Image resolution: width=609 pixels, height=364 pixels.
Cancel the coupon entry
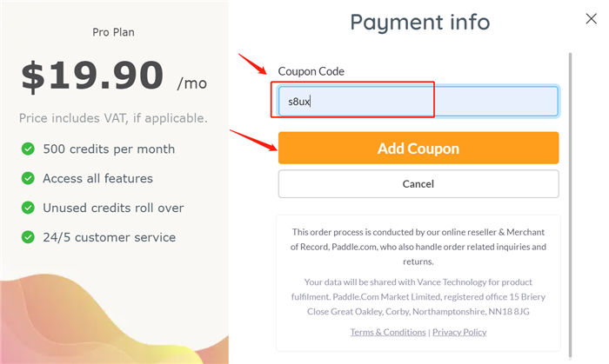tap(418, 184)
